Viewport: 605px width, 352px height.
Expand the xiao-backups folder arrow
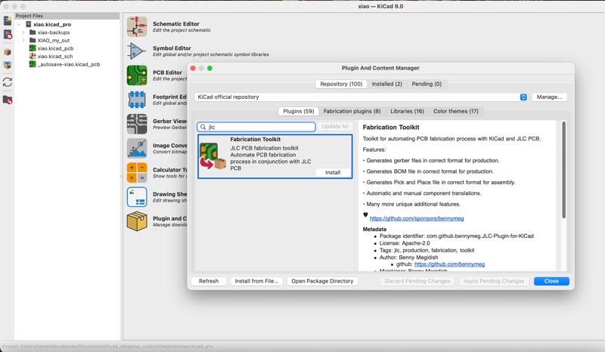pyautogui.click(x=23, y=32)
